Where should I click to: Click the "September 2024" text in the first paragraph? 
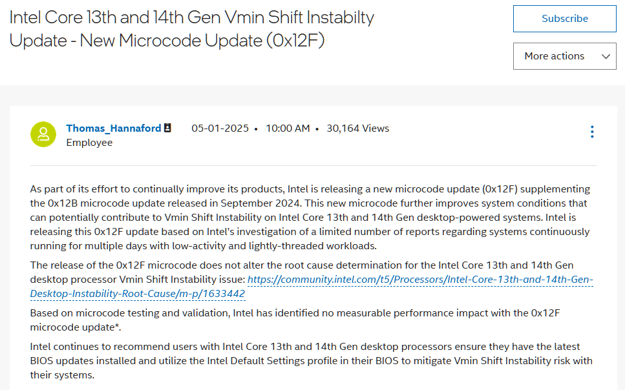click(260, 203)
